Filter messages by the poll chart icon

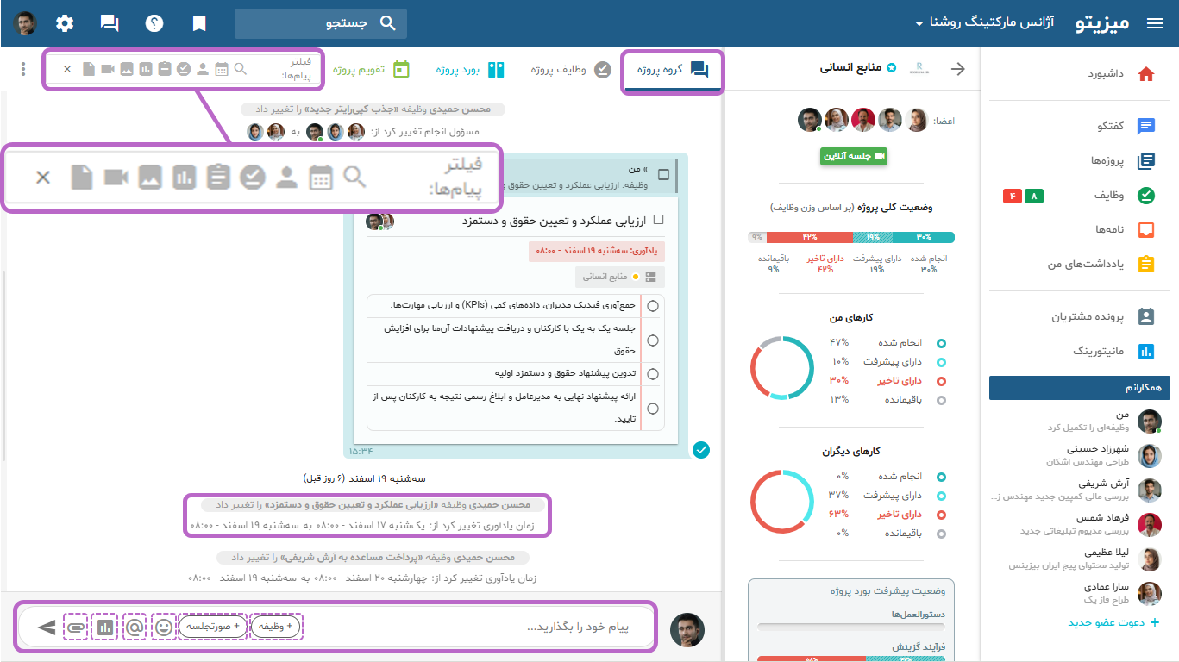(146, 69)
